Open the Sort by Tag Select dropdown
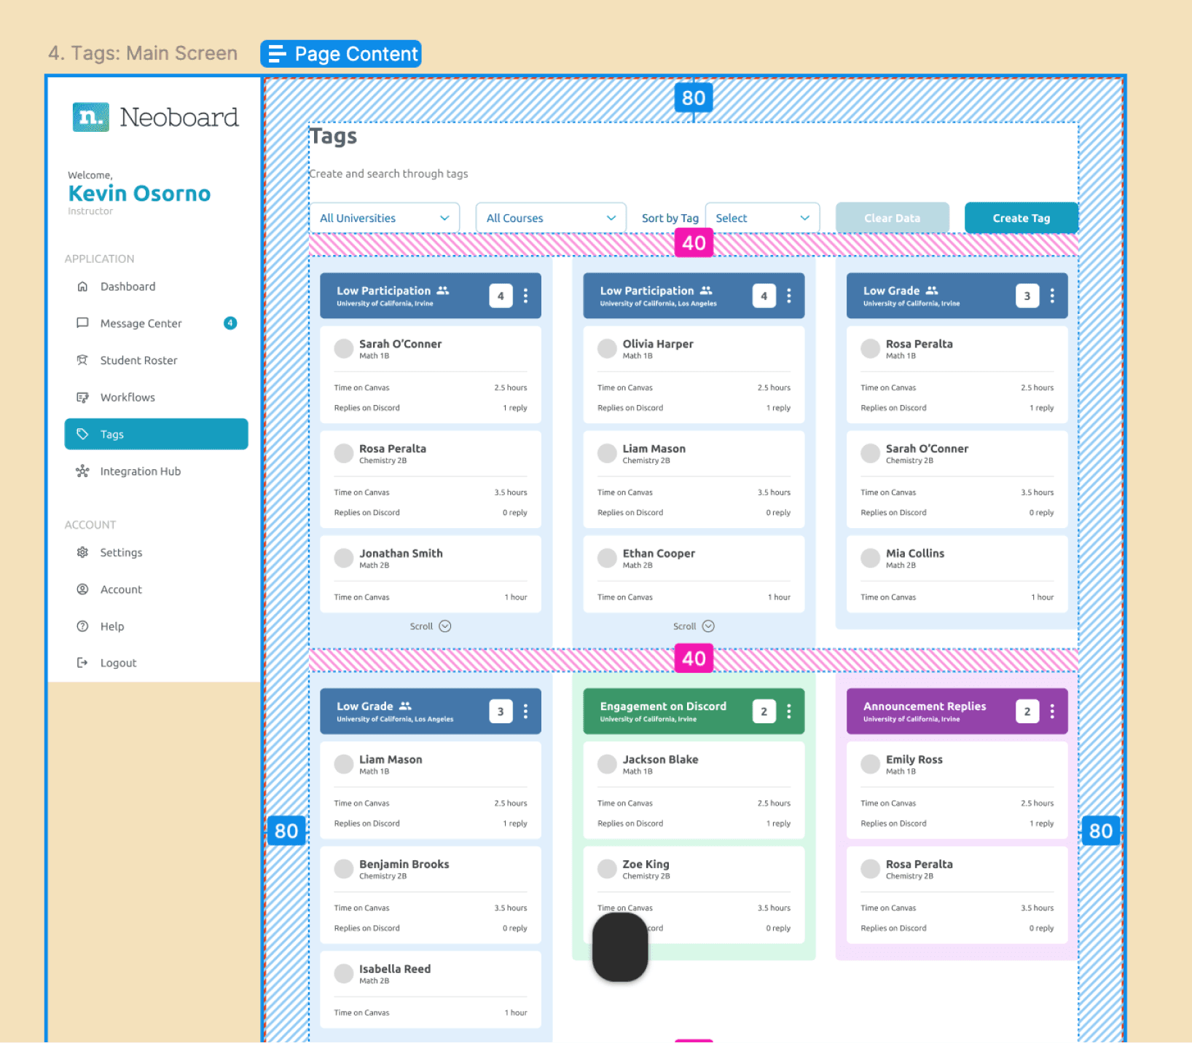The width and height of the screenshot is (1192, 1043). click(762, 217)
